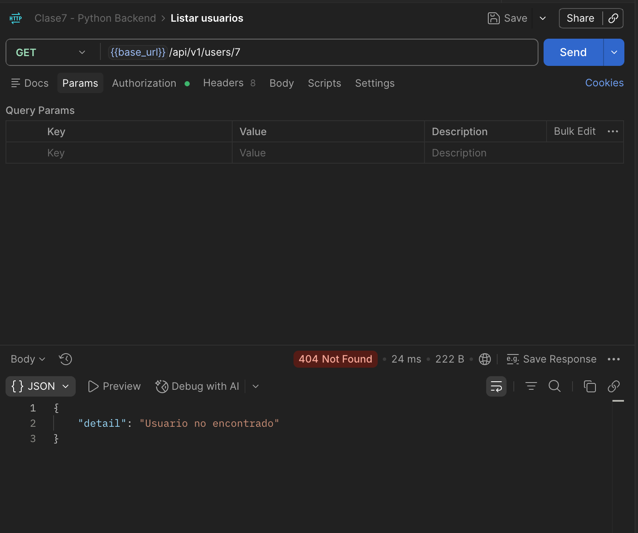Click the empty Description parameter cell
Screen dimensions: 638x533
click(x=524, y=153)
